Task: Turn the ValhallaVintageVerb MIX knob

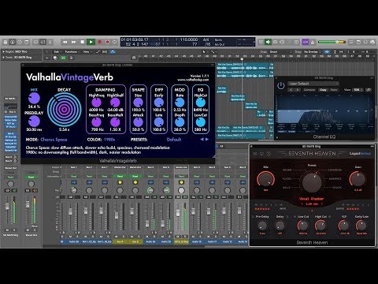Action: 34,98
